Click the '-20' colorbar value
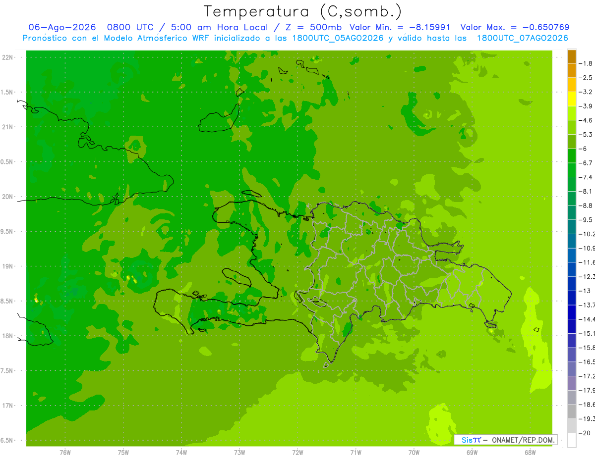 [585, 433]
